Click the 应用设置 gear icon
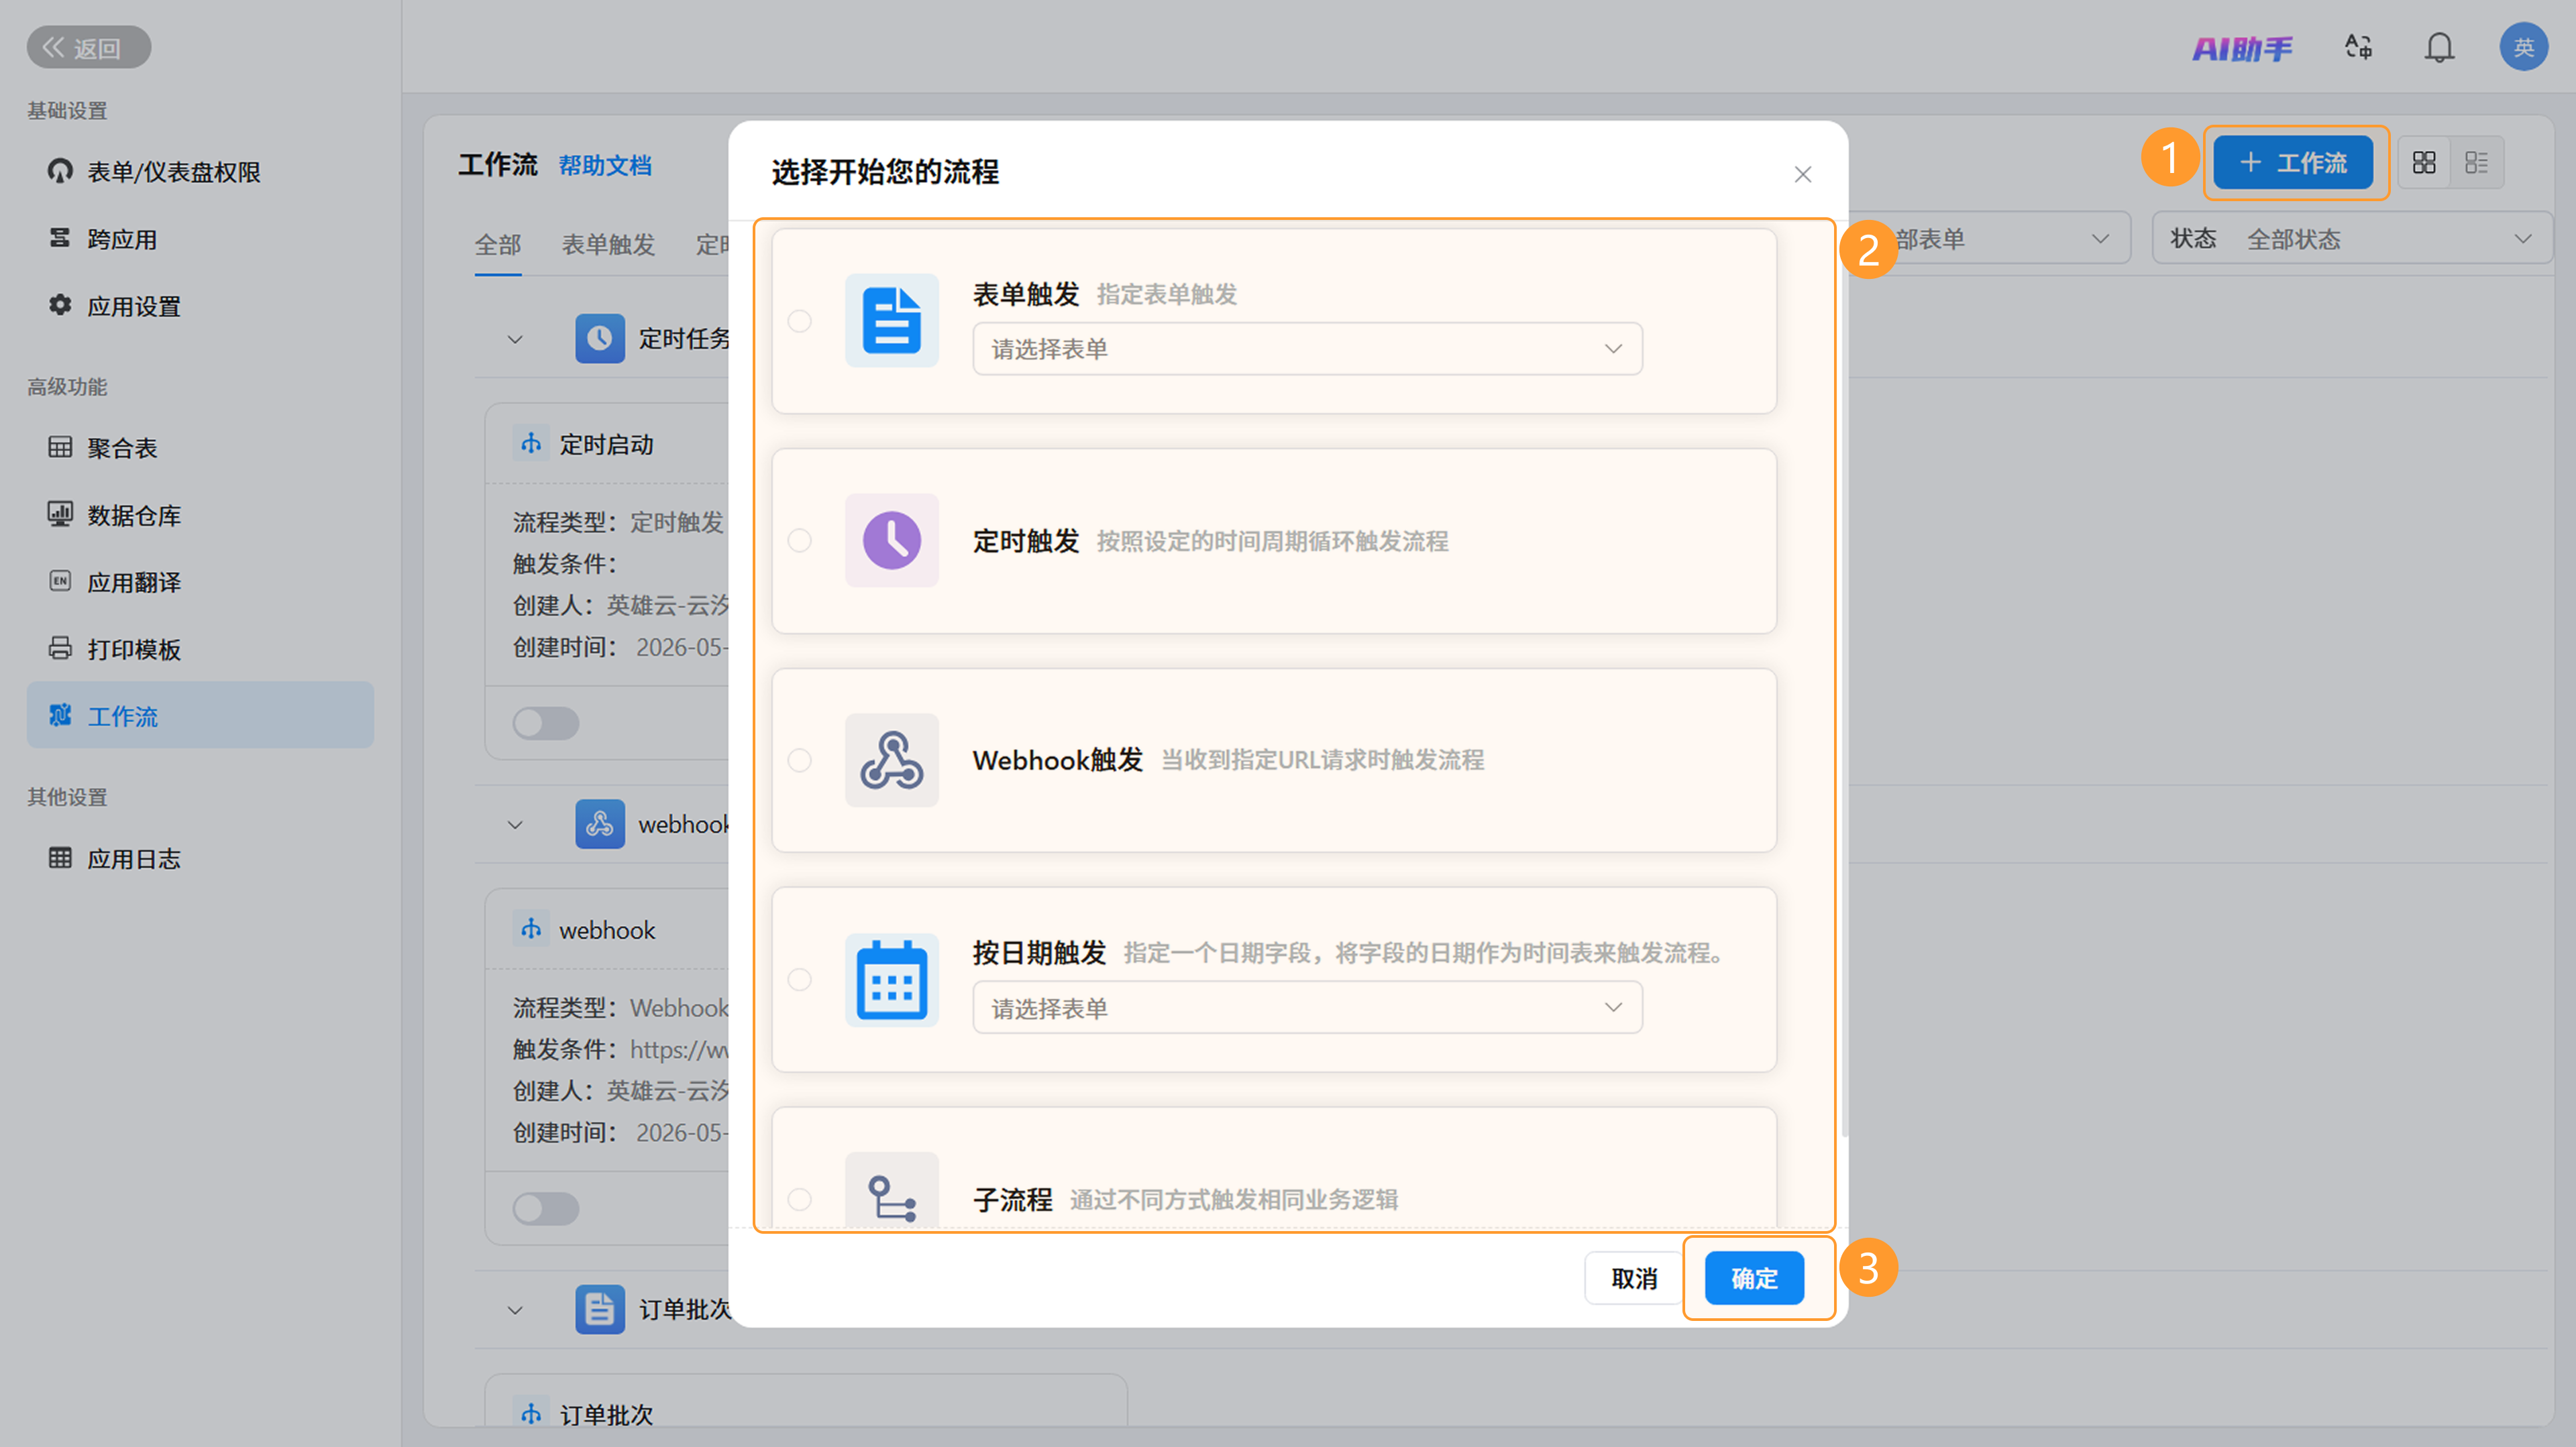2576x1447 pixels. point(60,305)
